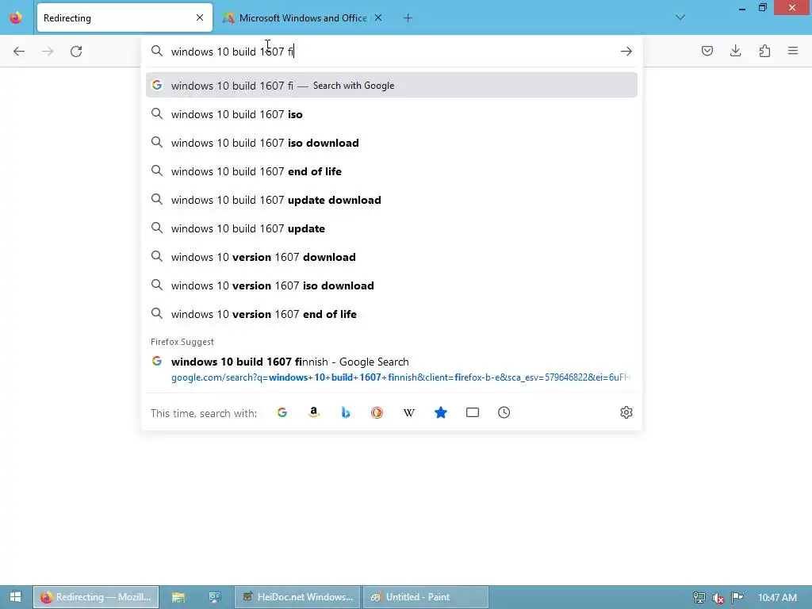This screenshot has height=609, width=812.
Task: Open the Save to Pocket icon
Action: pyautogui.click(x=707, y=51)
